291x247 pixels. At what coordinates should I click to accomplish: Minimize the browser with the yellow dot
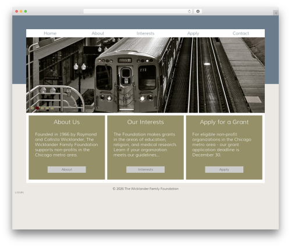(x=21, y=11)
